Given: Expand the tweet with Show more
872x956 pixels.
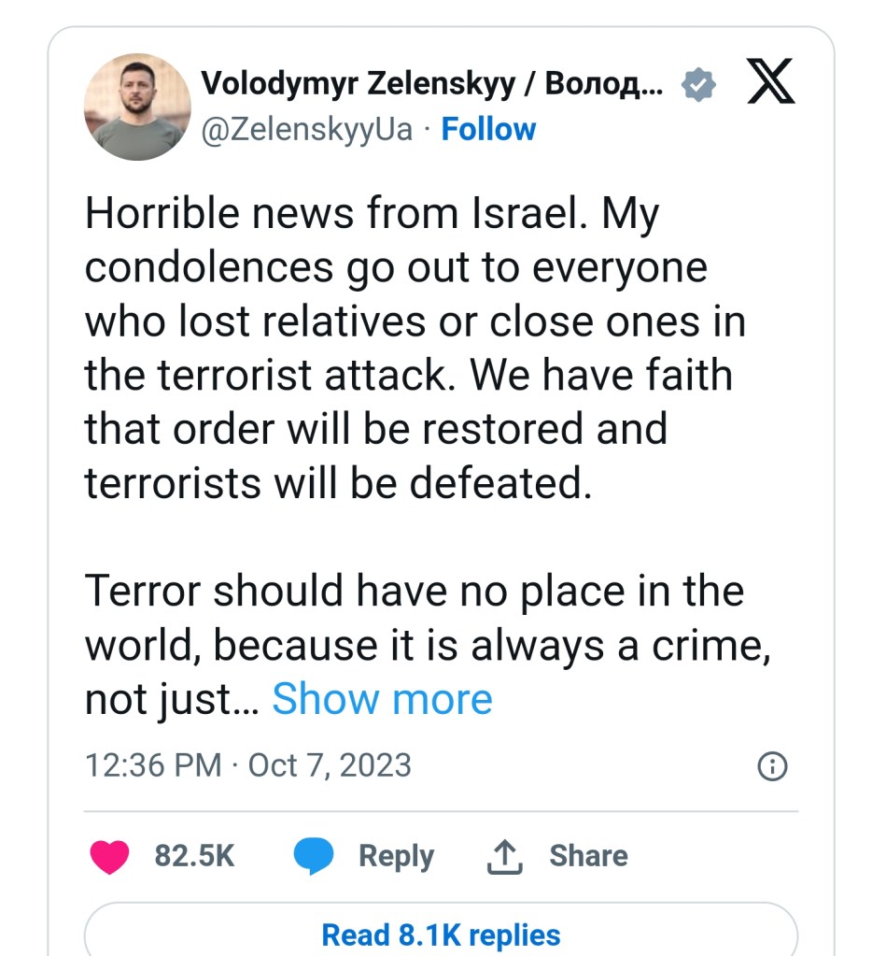Looking at the screenshot, I should [x=382, y=698].
